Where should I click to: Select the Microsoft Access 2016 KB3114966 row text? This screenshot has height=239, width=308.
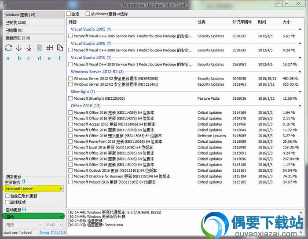point(114,124)
